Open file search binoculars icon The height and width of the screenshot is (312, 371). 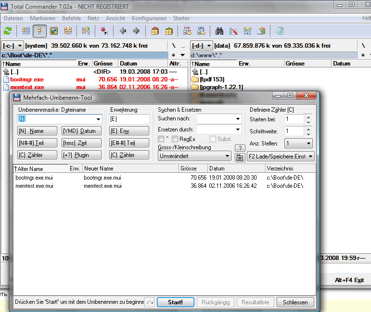(x=219, y=31)
